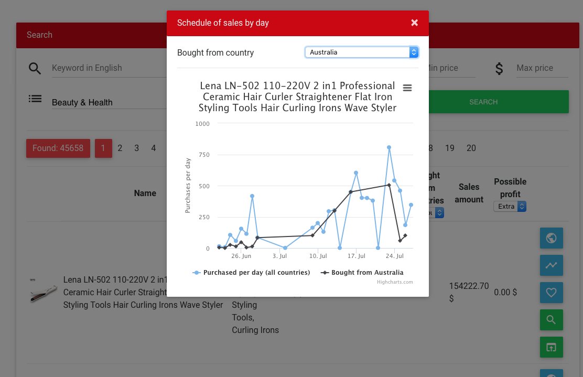Select page 1 in pagination
This screenshot has width=583, height=377.
tap(103, 148)
